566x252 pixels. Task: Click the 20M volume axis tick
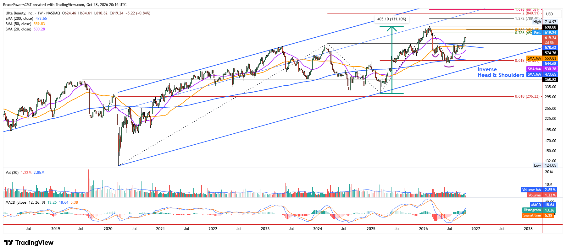[x=549, y=172]
